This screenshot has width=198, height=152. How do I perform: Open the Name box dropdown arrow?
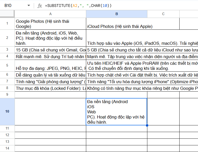tap(29, 5)
